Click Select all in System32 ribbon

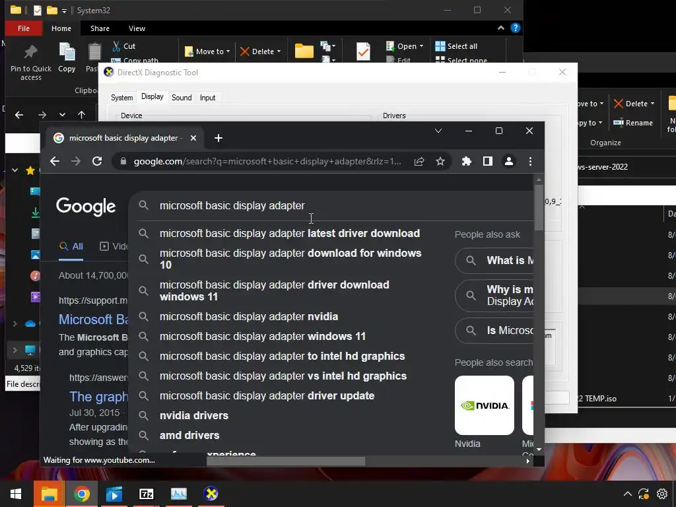click(x=456, y=46)
